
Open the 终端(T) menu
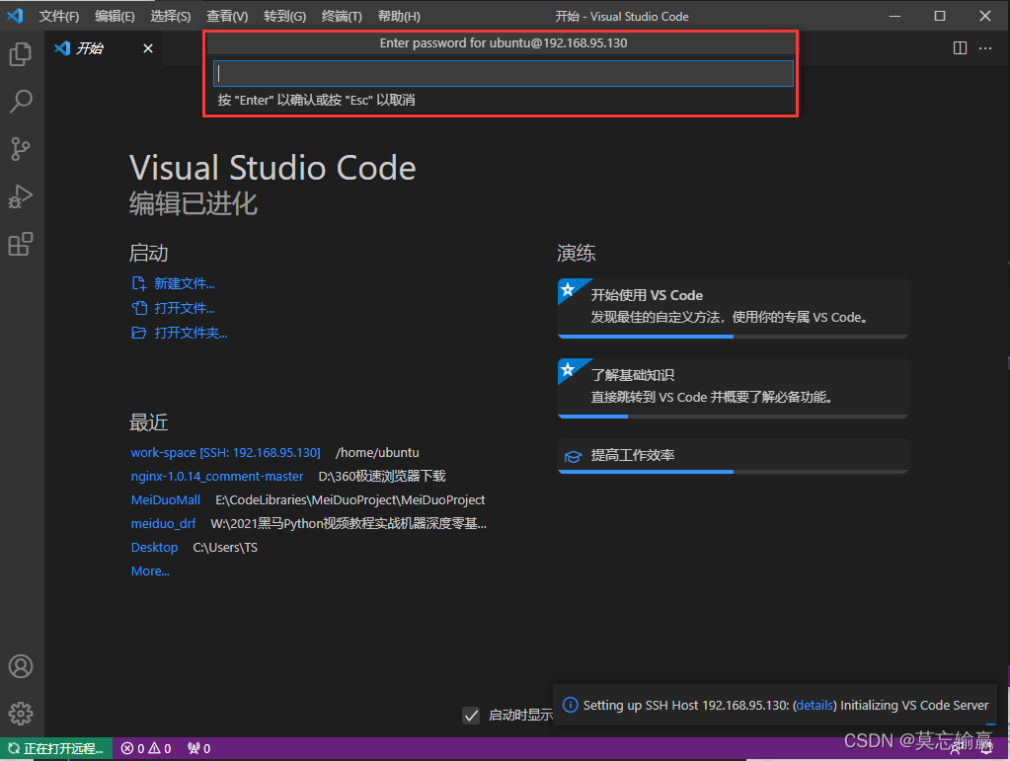click(342, 16)
